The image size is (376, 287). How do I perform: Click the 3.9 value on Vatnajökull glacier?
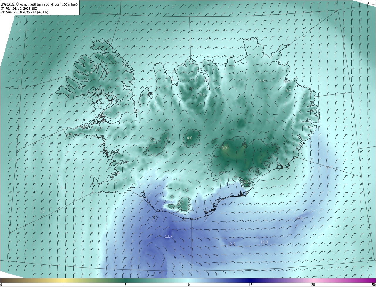pyautogui.click(x=224, y=148)
